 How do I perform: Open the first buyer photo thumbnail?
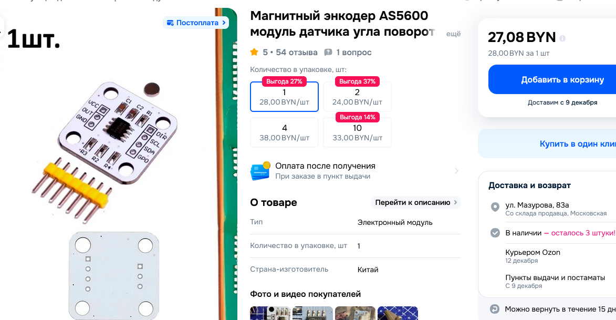(270, 313)
